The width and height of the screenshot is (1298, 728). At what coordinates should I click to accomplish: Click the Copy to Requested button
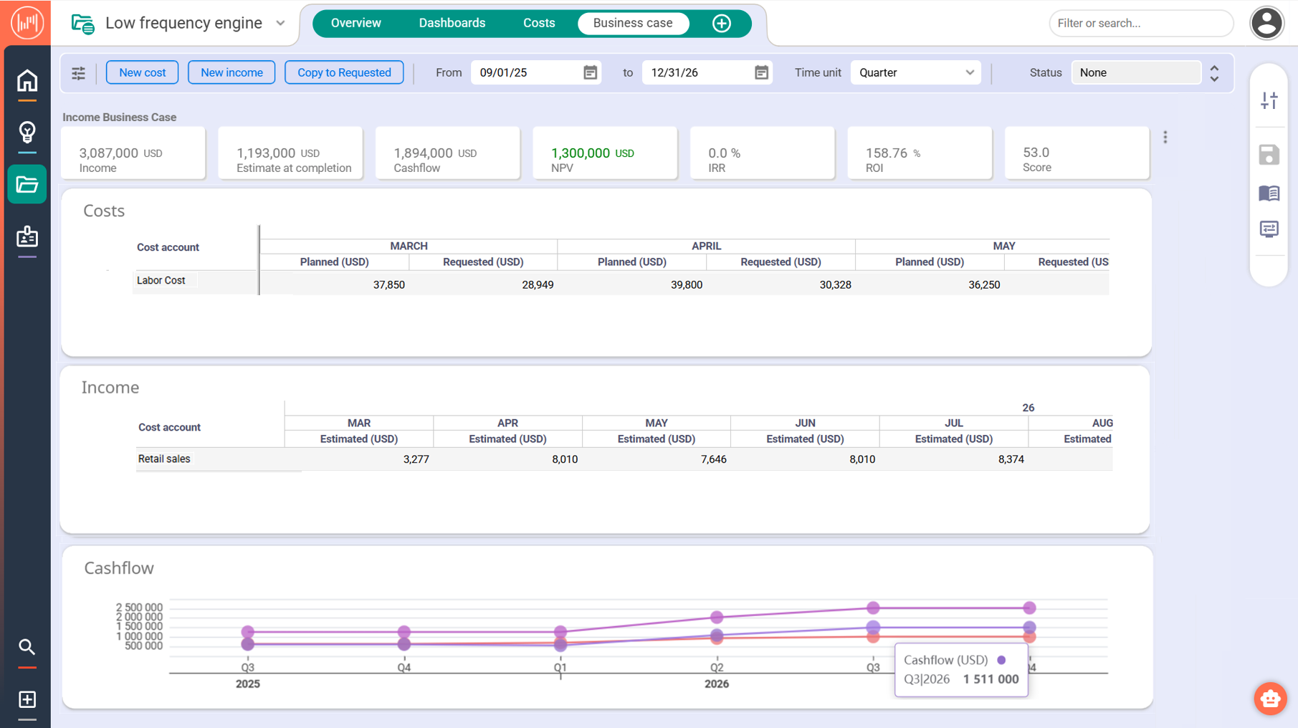click(344, 72)
